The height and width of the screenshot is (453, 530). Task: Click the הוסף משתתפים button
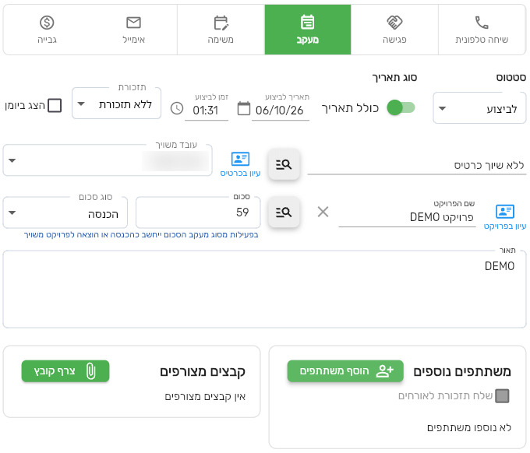tap(345, 371)
